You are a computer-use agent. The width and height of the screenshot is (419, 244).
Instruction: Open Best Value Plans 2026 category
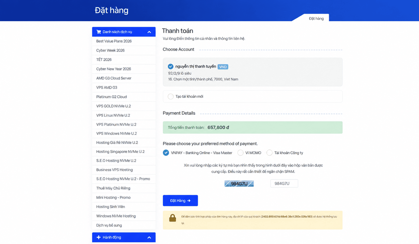point(124,41)
